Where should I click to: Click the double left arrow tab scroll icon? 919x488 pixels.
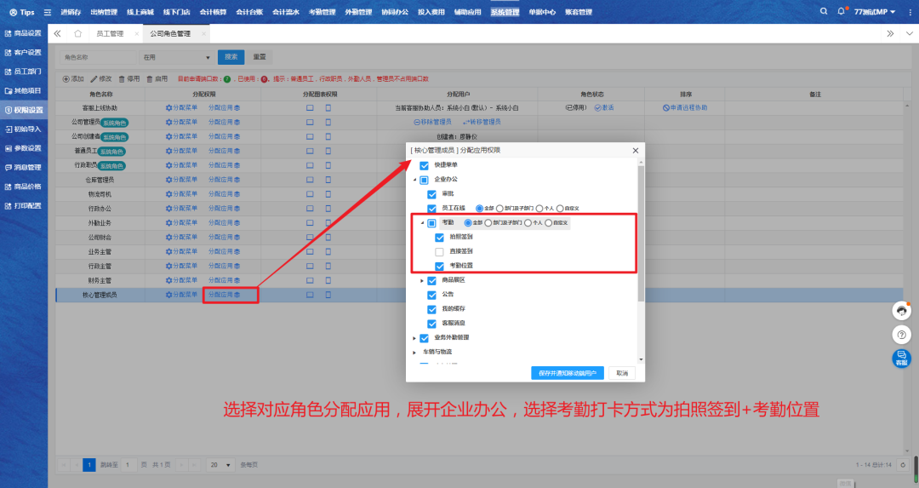(x=57, y=33)
